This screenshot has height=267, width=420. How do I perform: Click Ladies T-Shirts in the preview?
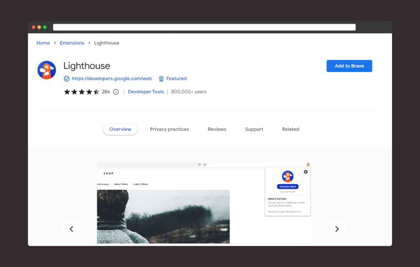pos(141,184)
